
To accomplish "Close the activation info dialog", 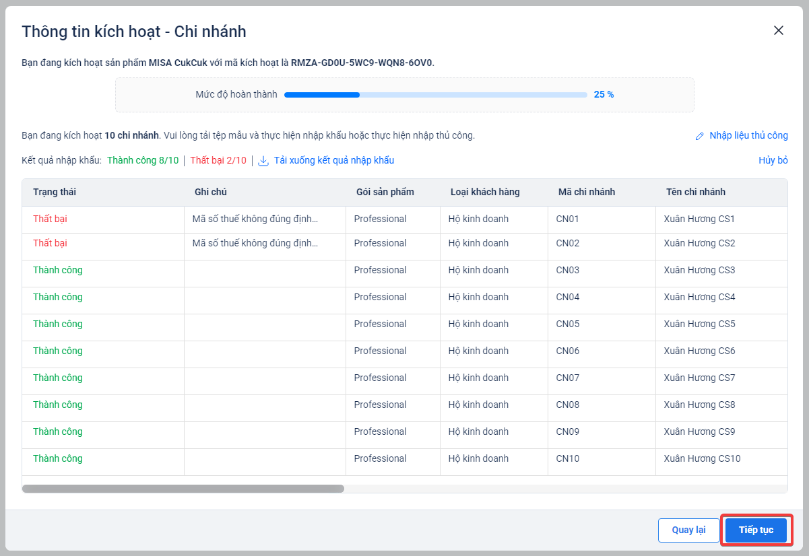I will click(x=779, y=30).
